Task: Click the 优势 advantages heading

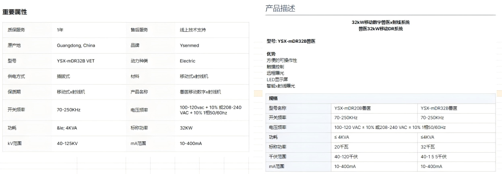Action: coord(271,54)
